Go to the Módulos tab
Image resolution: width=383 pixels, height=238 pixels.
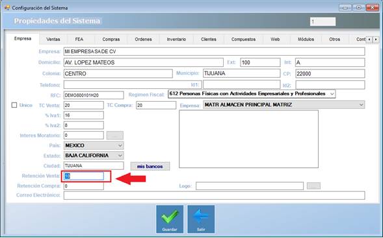(306, 39)
